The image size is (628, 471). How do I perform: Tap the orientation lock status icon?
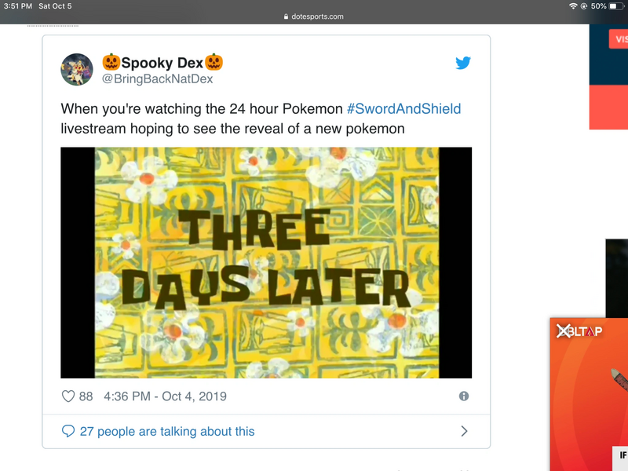584,6
